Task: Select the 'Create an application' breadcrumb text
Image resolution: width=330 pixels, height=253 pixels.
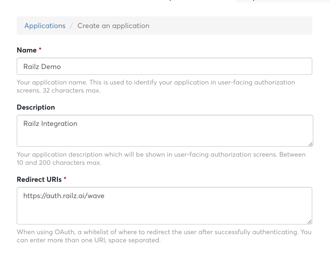Action: 113,26
